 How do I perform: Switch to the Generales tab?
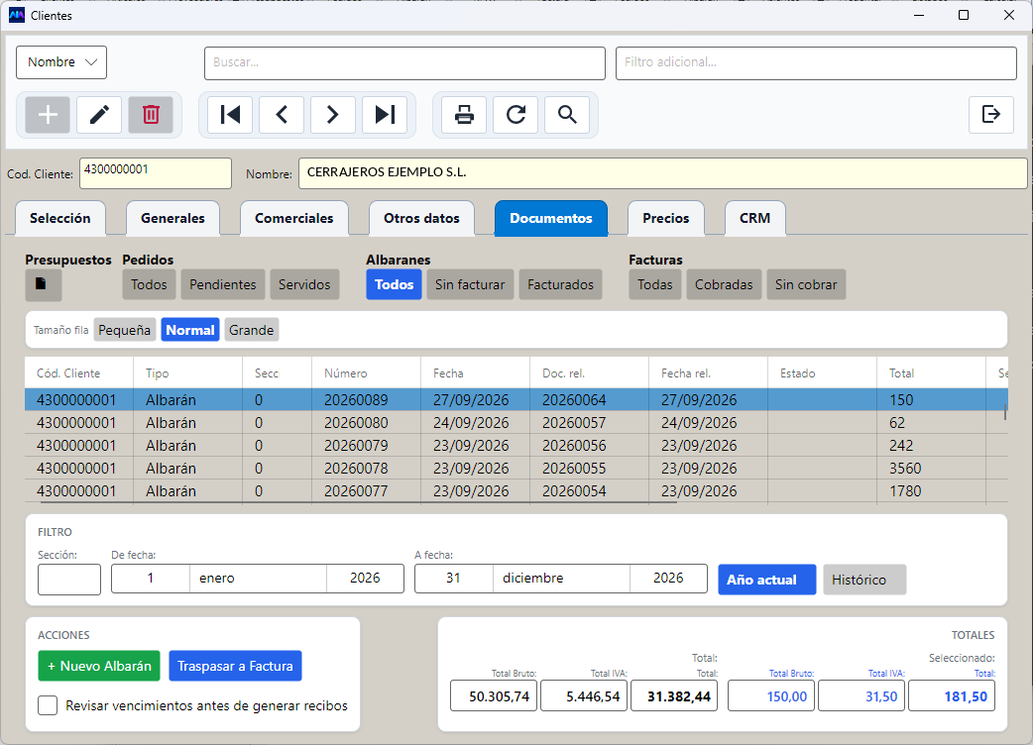[172, 218]
